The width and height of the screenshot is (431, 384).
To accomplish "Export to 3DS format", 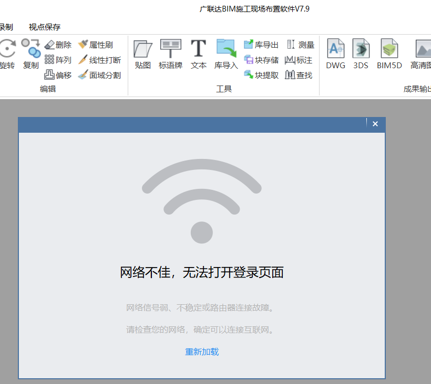I will pos(361,54).
